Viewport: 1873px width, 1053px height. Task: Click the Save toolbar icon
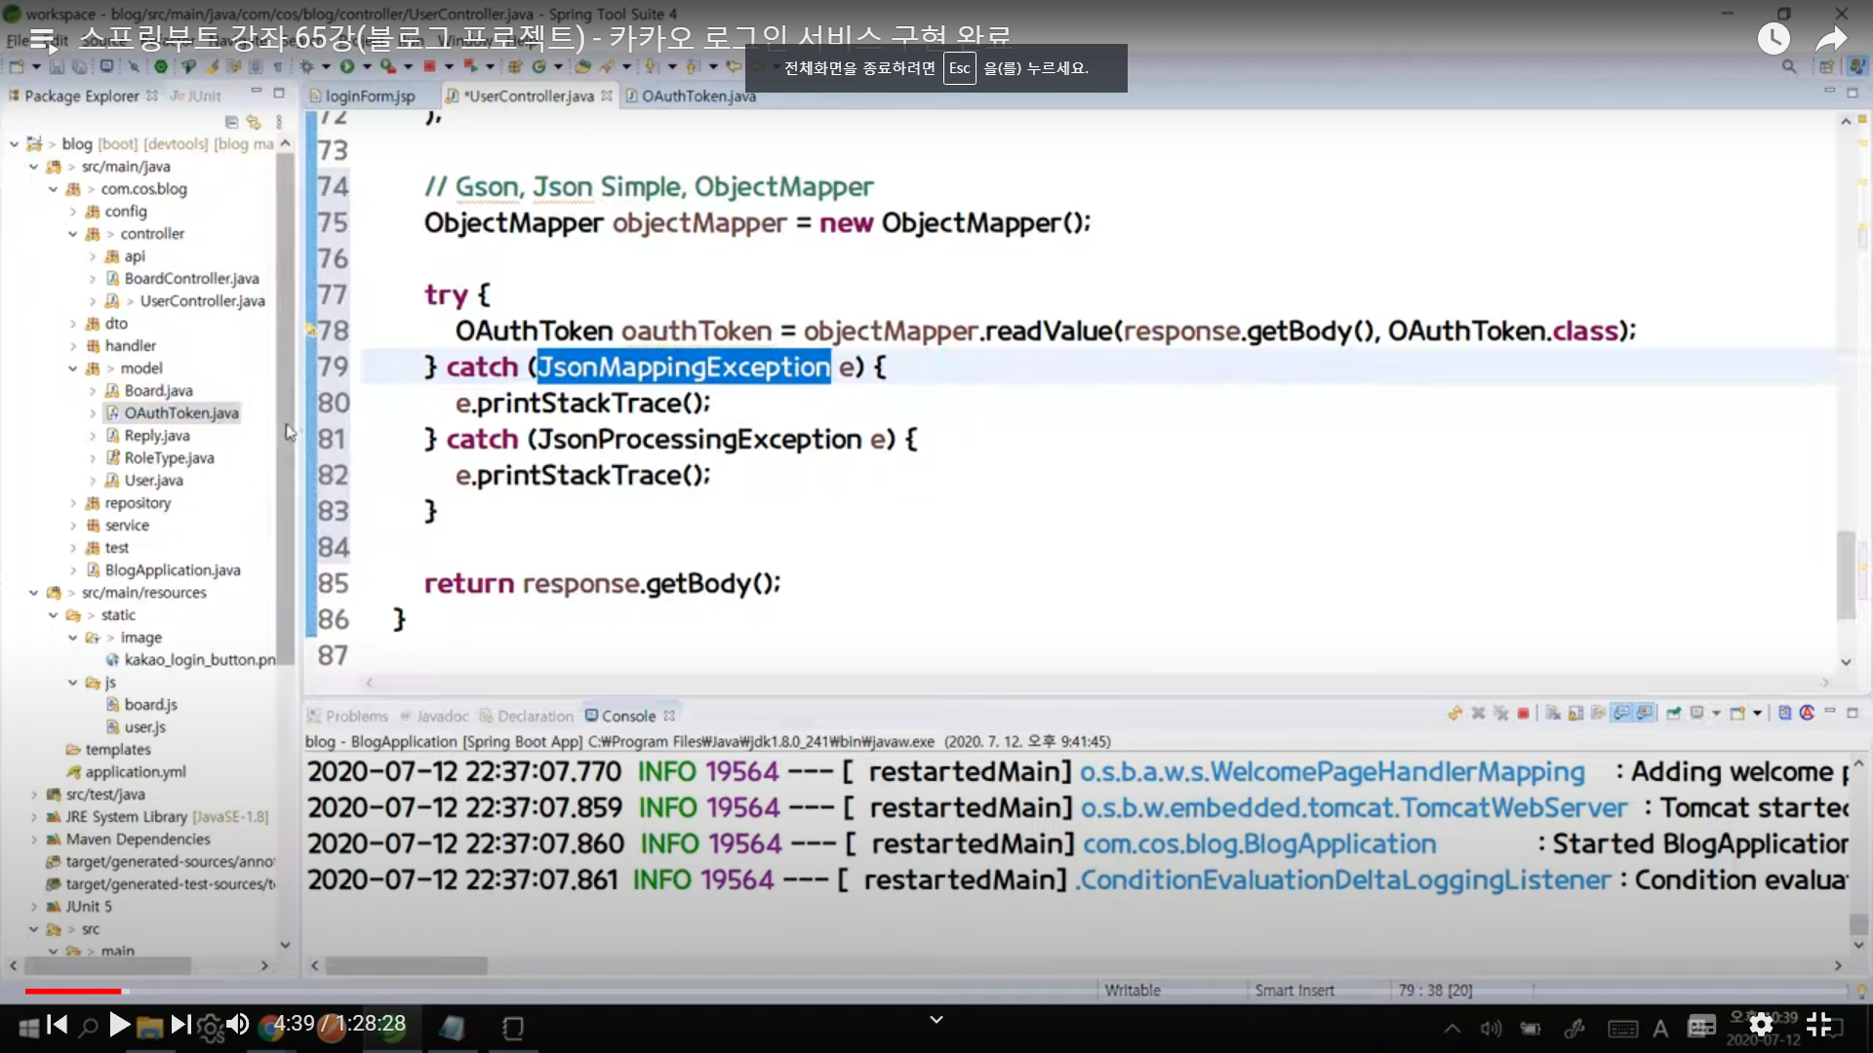coord(57,66)
